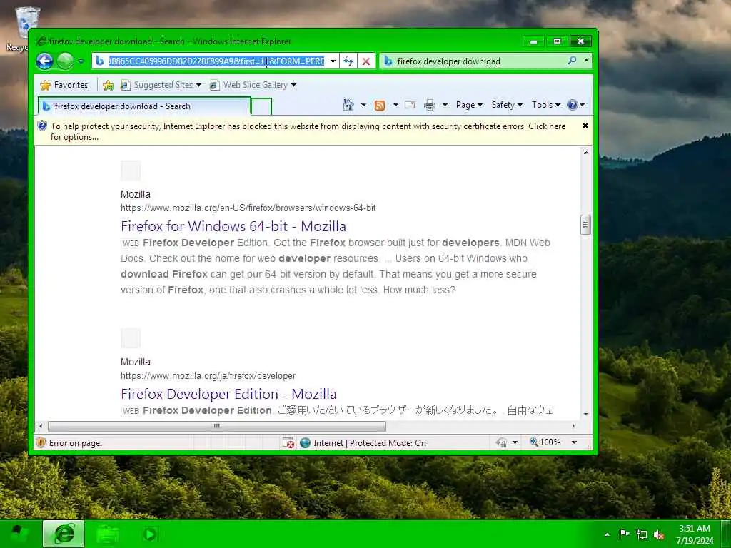Show hidden tray icons arrow

tap(607, 534)
